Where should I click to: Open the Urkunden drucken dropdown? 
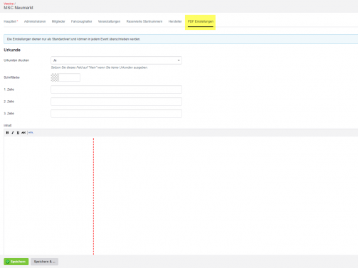pos(116,60)
